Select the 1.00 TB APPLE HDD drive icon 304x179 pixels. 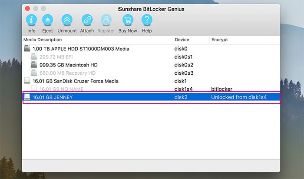pyautogui.click(x=27, y=49)
